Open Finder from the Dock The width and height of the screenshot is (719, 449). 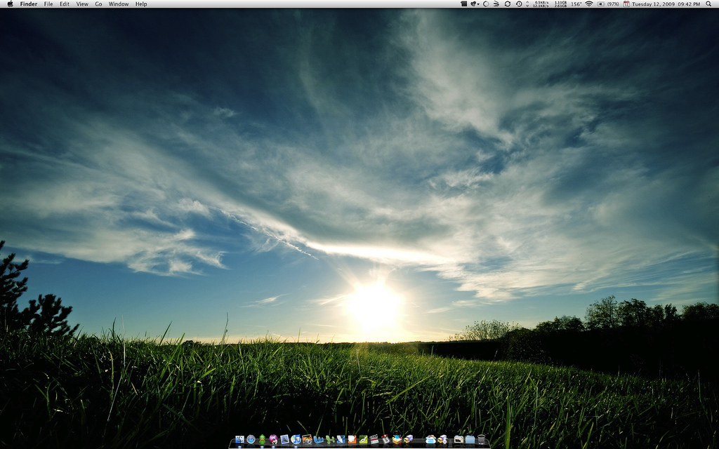[x=240, y=439]
